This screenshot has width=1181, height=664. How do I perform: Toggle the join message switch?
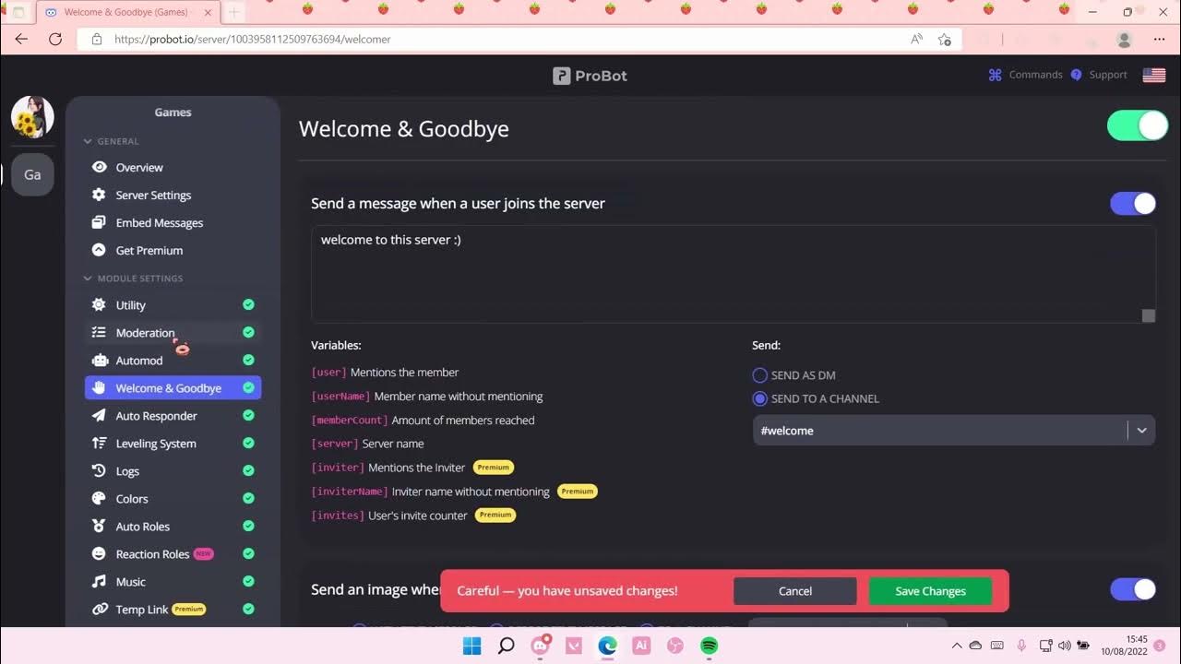point(1133,204)
